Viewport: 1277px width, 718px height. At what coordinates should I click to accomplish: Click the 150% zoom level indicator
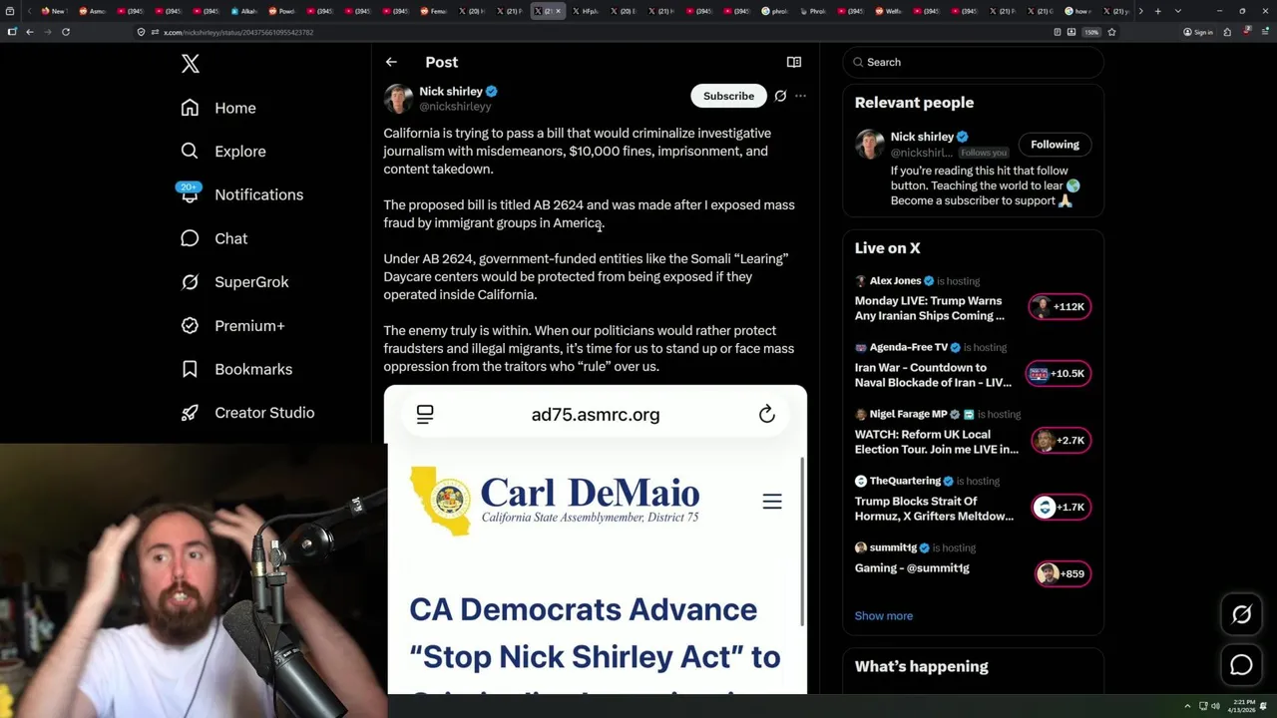click(1091, 32)
